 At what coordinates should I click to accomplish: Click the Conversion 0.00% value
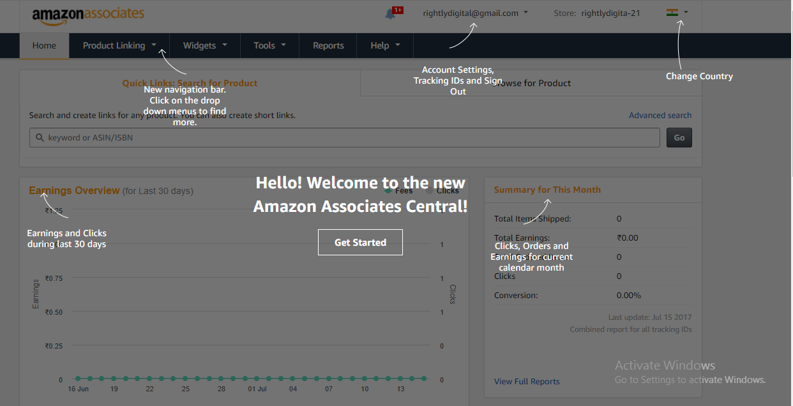click(x=629, y=295)
